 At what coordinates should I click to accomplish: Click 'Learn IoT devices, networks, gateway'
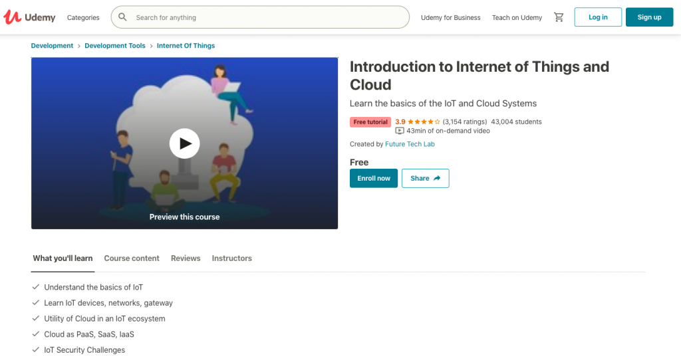coord(108,303)
